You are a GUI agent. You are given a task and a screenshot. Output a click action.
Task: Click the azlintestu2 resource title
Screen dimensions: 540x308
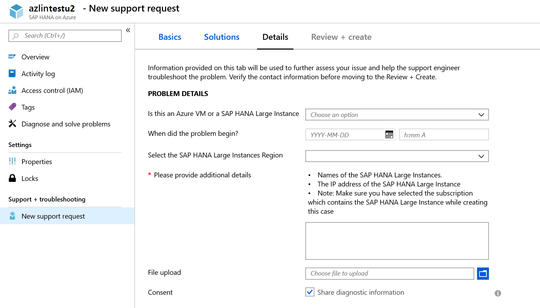point(52,8)
